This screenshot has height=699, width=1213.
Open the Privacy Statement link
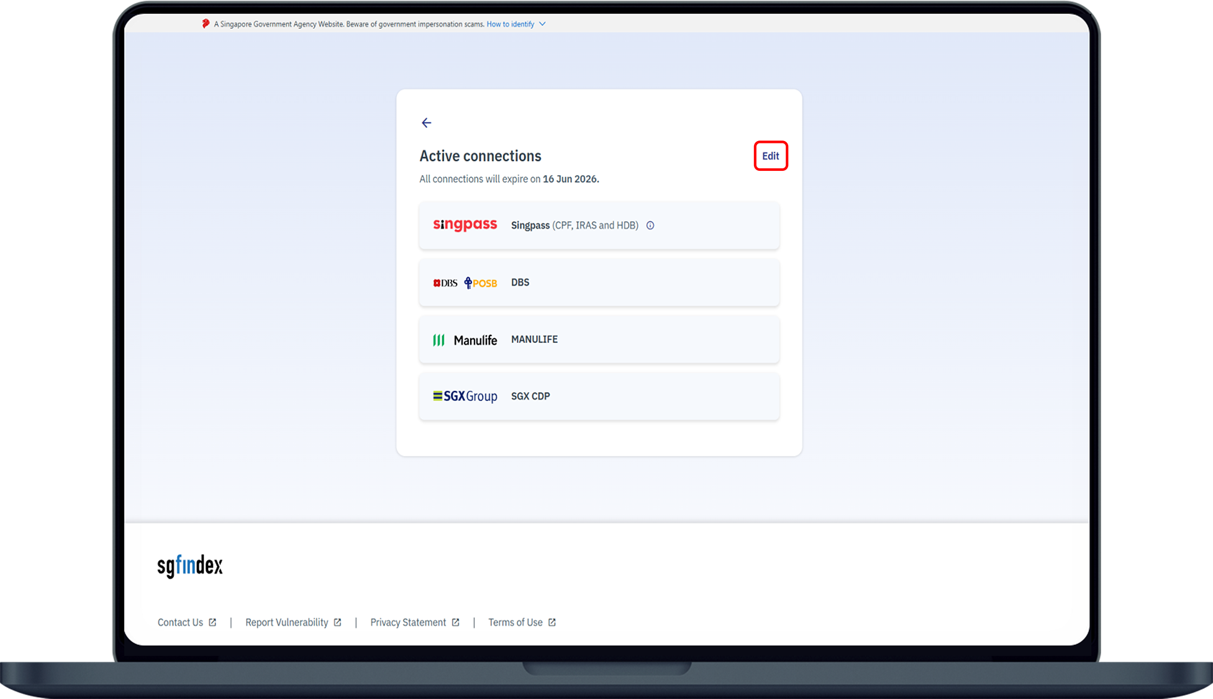408,623
